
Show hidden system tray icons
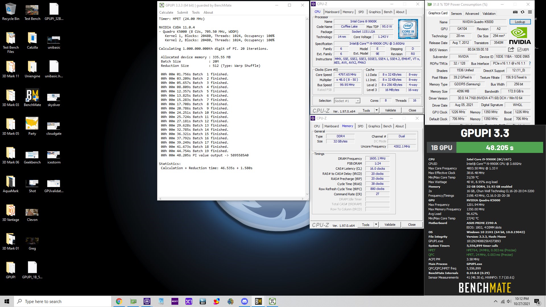point(496,301)
